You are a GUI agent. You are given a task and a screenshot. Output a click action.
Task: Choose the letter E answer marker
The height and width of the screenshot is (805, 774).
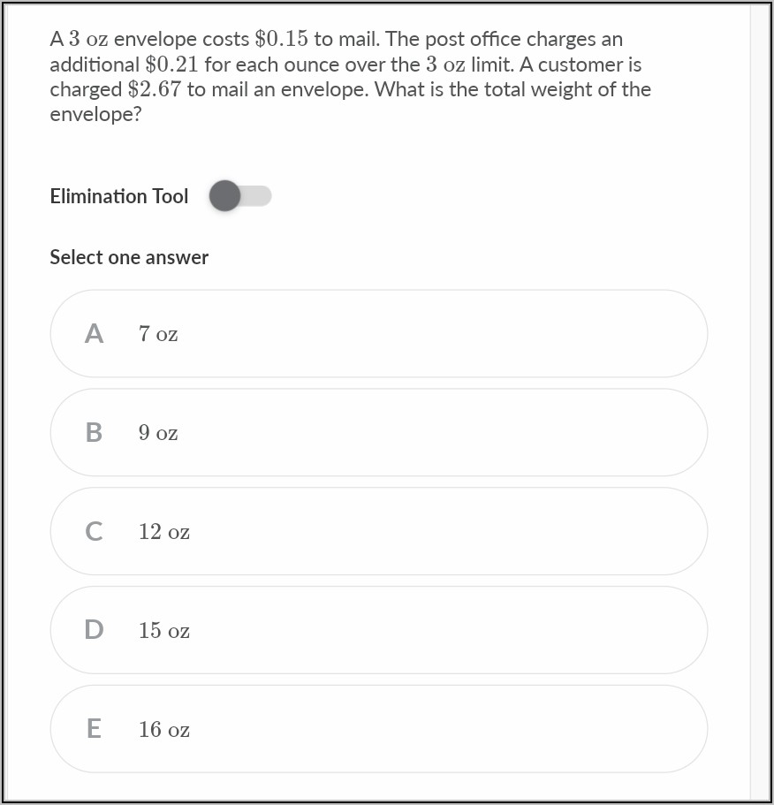point(94,729)
